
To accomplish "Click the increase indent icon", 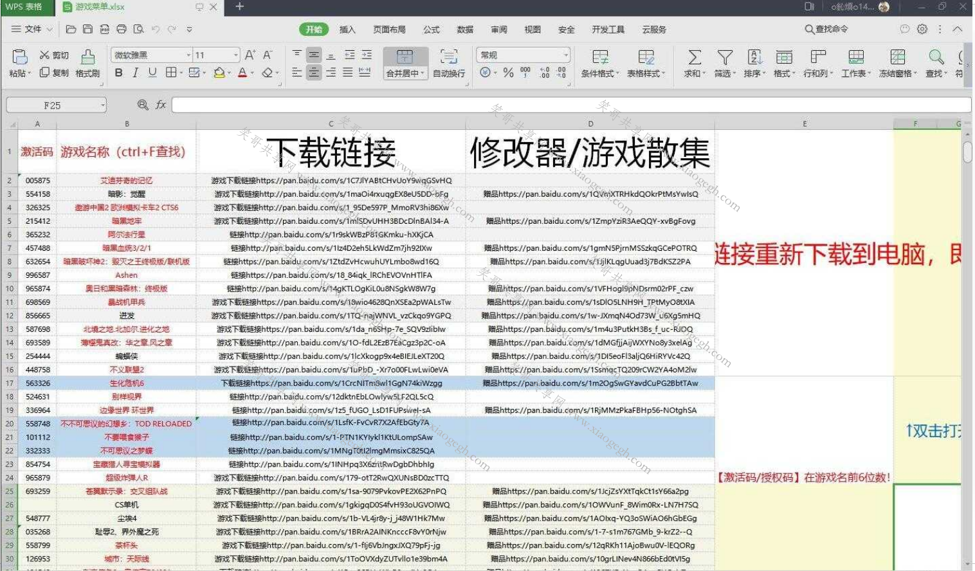I will click(367, 55).
